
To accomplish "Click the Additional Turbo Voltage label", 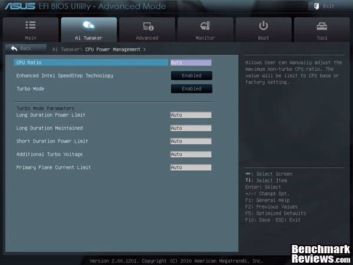I will coord(49,154).
